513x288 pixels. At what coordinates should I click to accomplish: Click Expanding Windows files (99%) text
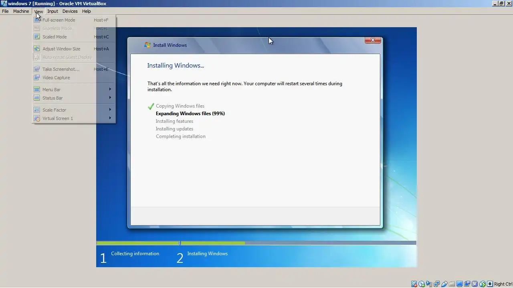click(x=190, y=114)
